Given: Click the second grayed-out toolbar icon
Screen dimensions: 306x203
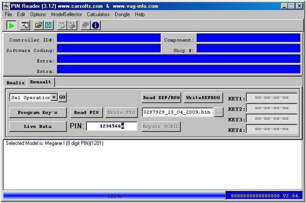Looking at the screenshot, I should tap(72, 25).
